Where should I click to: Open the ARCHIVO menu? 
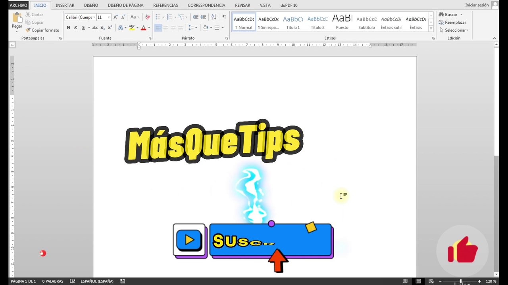tap(19, 5)
